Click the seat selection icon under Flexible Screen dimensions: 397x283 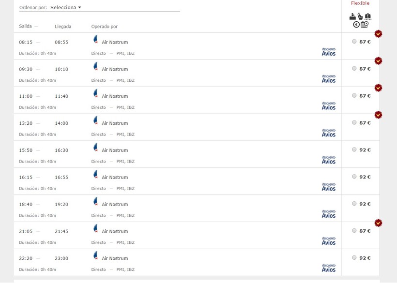click(360, 16)
